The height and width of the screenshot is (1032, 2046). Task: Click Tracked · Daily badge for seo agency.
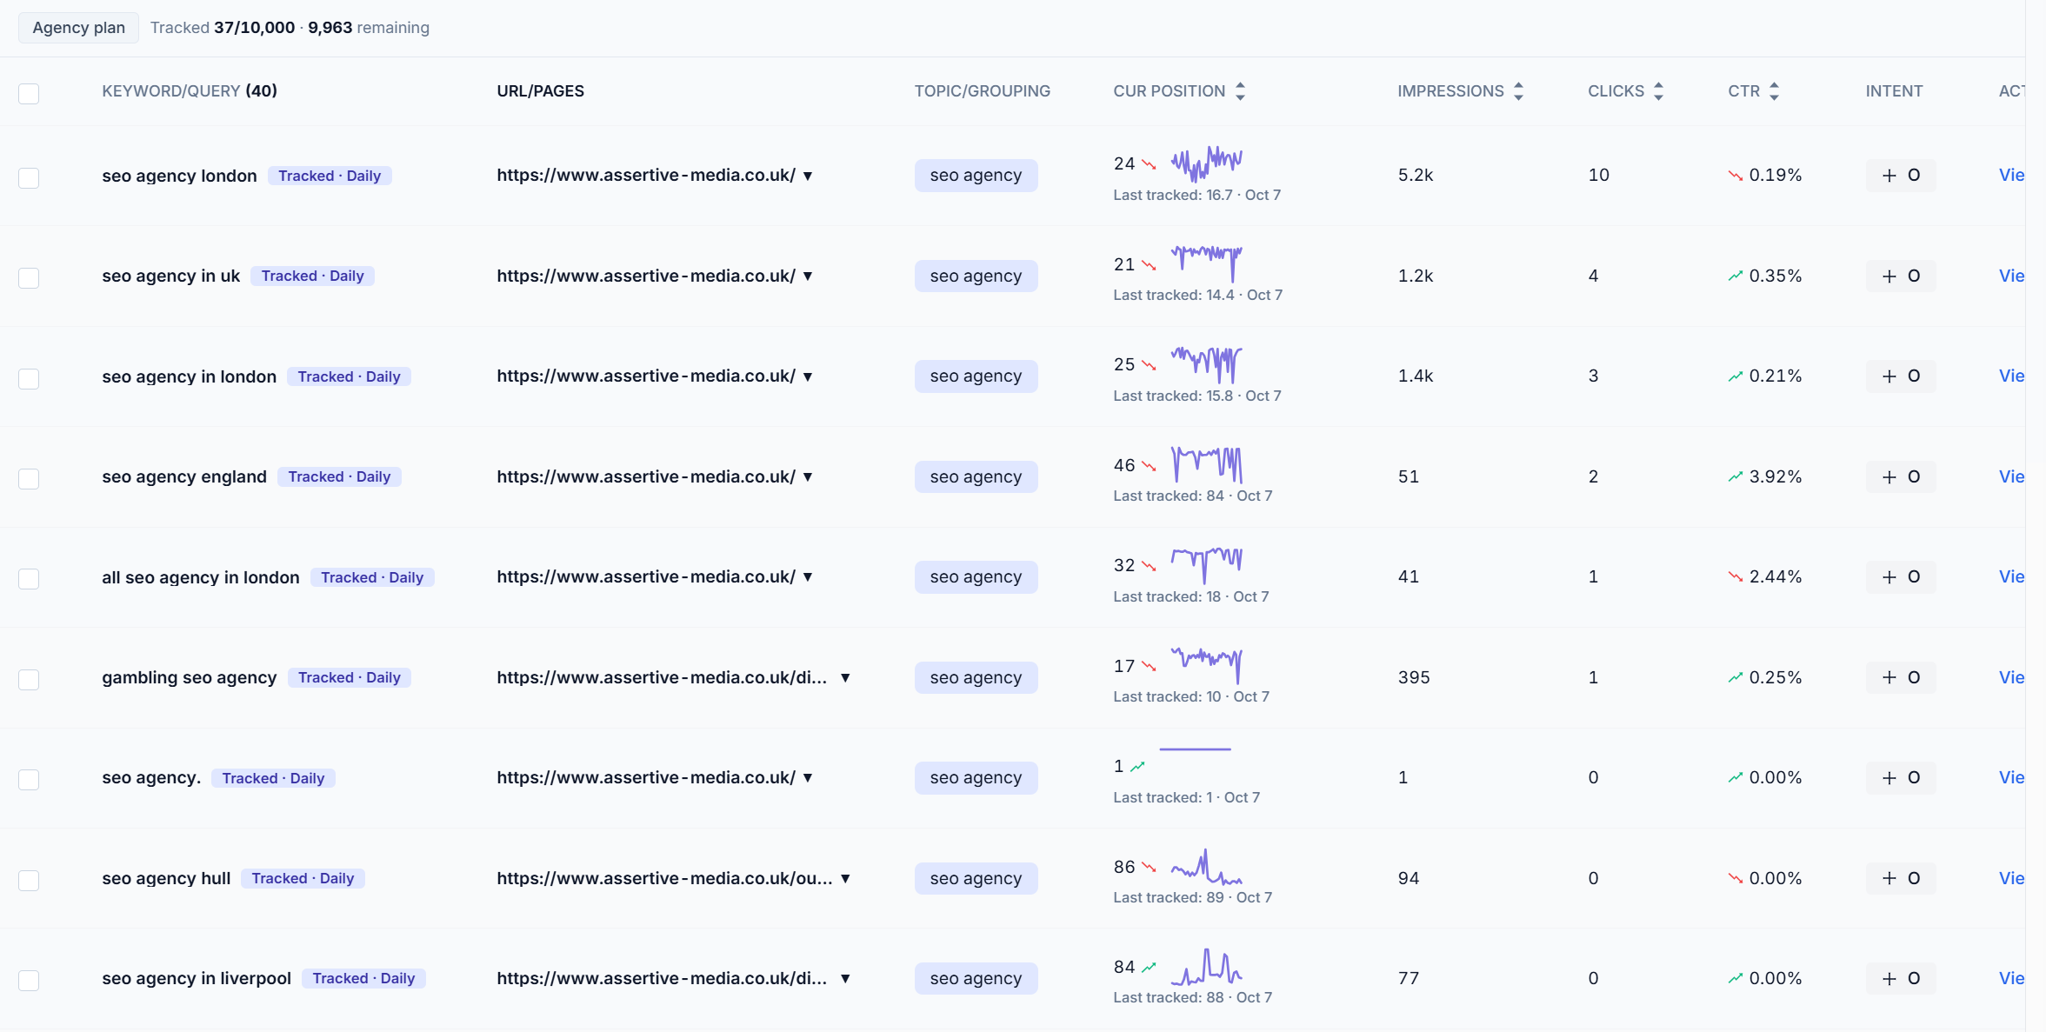click(273, 778)
